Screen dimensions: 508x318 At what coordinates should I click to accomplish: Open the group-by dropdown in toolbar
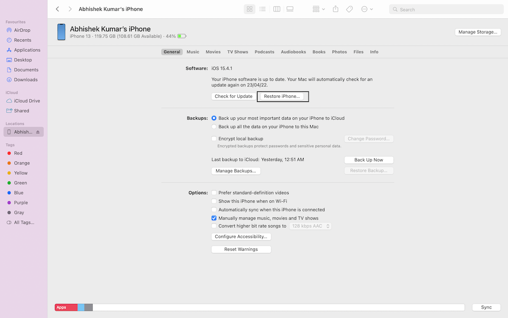[x=318, y=9]
